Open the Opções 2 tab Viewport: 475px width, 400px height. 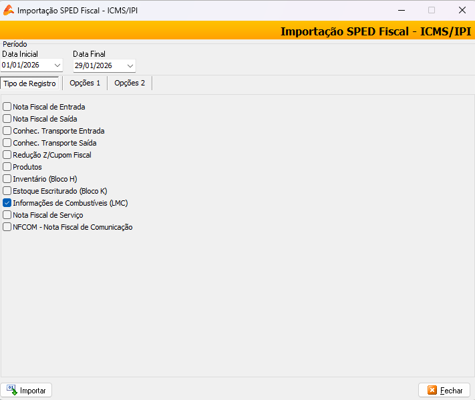pyautogui.click(x=130, y=83)
